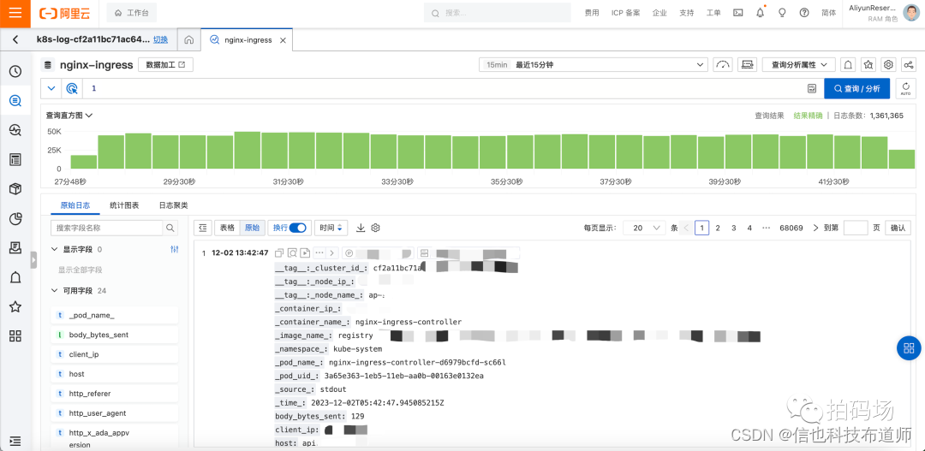Copy log entry with the copy icon
The width and height of the screenshot is (925, 451).
click(279, 253)
